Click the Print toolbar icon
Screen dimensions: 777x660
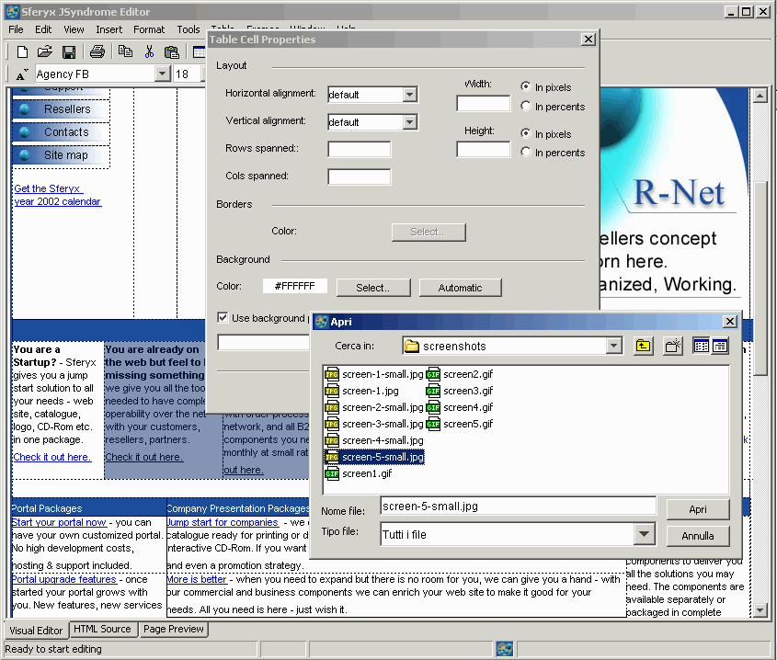point(97,51)
